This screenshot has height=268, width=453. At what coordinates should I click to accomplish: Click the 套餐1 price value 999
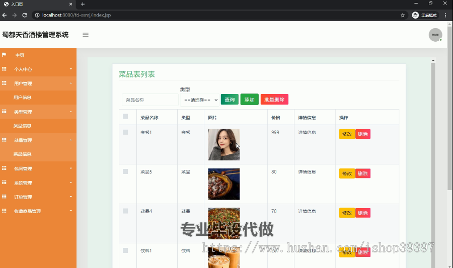[275, 132]
